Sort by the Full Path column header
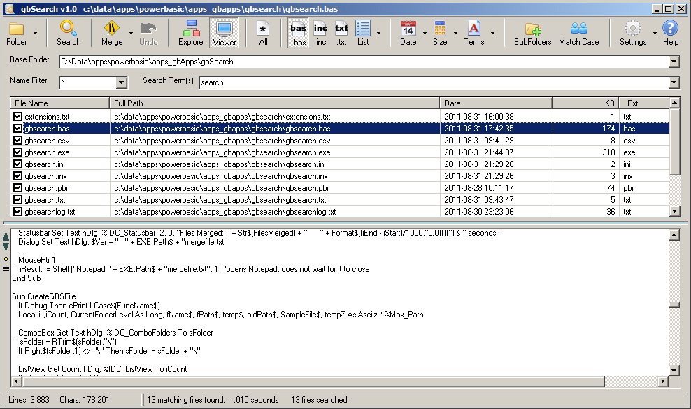691x409 pixels. tap(274, 103)
